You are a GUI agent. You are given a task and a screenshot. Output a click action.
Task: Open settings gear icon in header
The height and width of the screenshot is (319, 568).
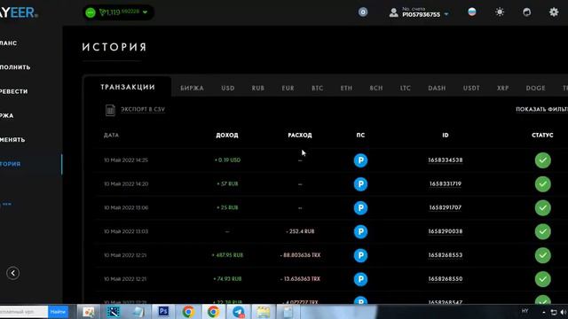click(554, 12)
